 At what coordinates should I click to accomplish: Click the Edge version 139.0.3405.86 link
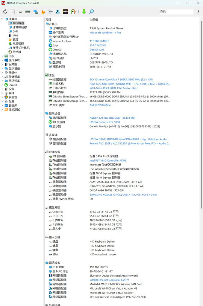(x=98, y=45)
